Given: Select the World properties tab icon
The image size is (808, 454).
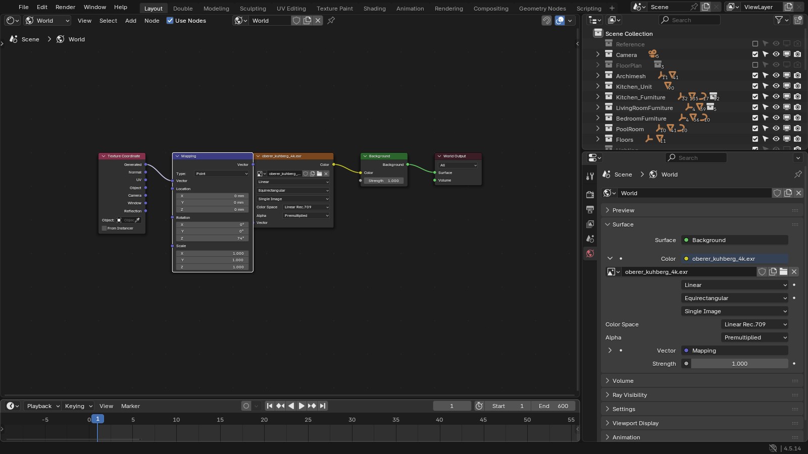Looking at the screenshot, I should point(590,253).
